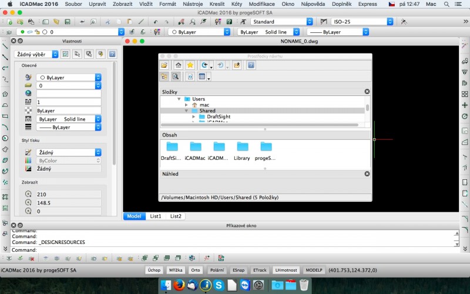Select the Rotate tool in right toolbar

pos(465,116)
